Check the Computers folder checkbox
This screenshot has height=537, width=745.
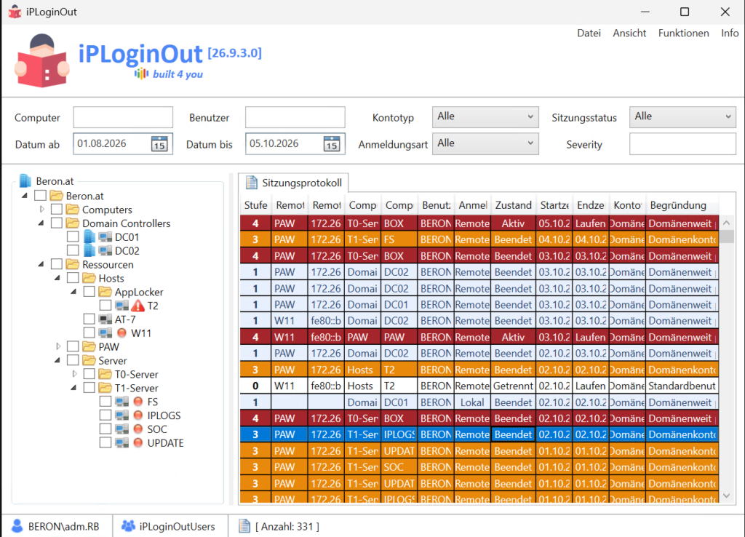tap(57, 209)
